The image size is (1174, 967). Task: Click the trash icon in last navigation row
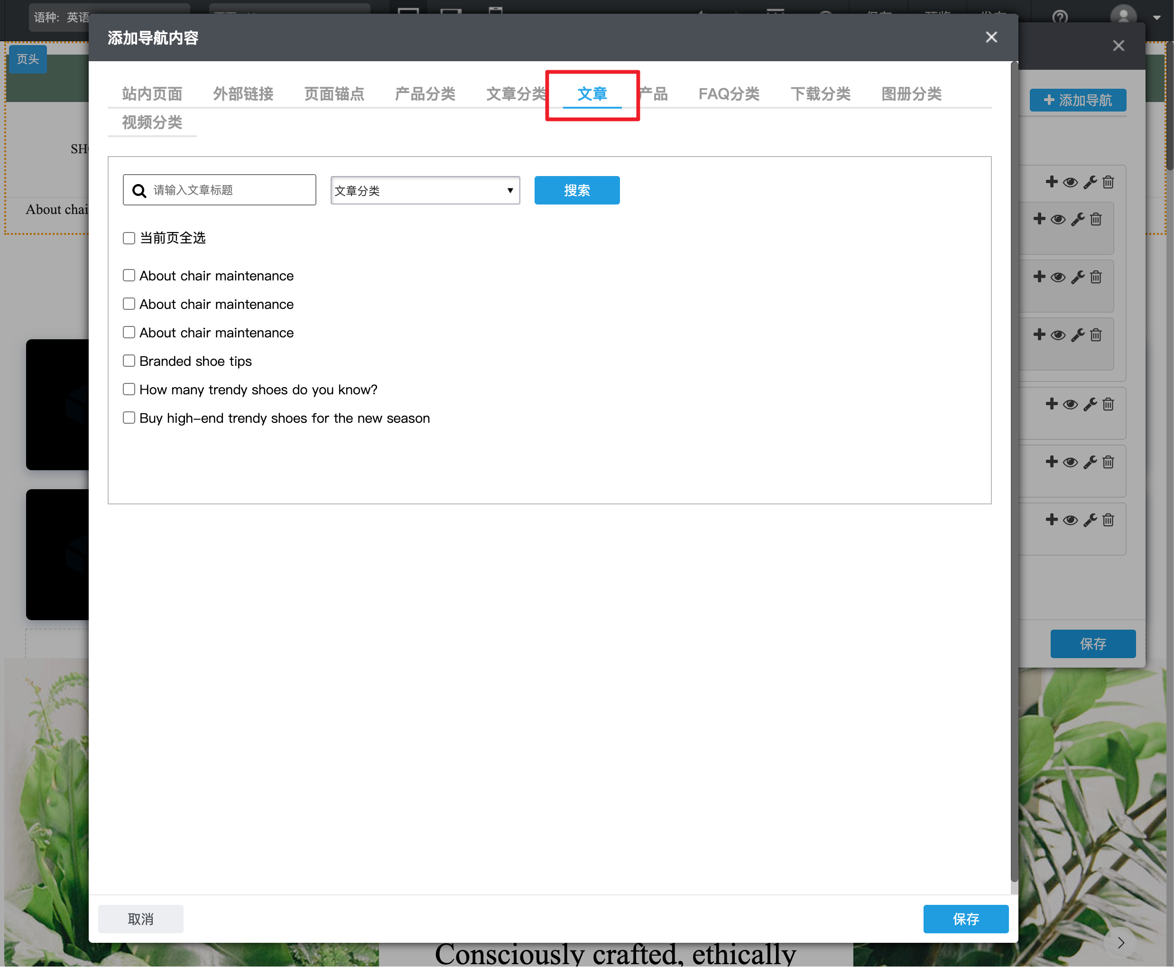coord(1108,520)
